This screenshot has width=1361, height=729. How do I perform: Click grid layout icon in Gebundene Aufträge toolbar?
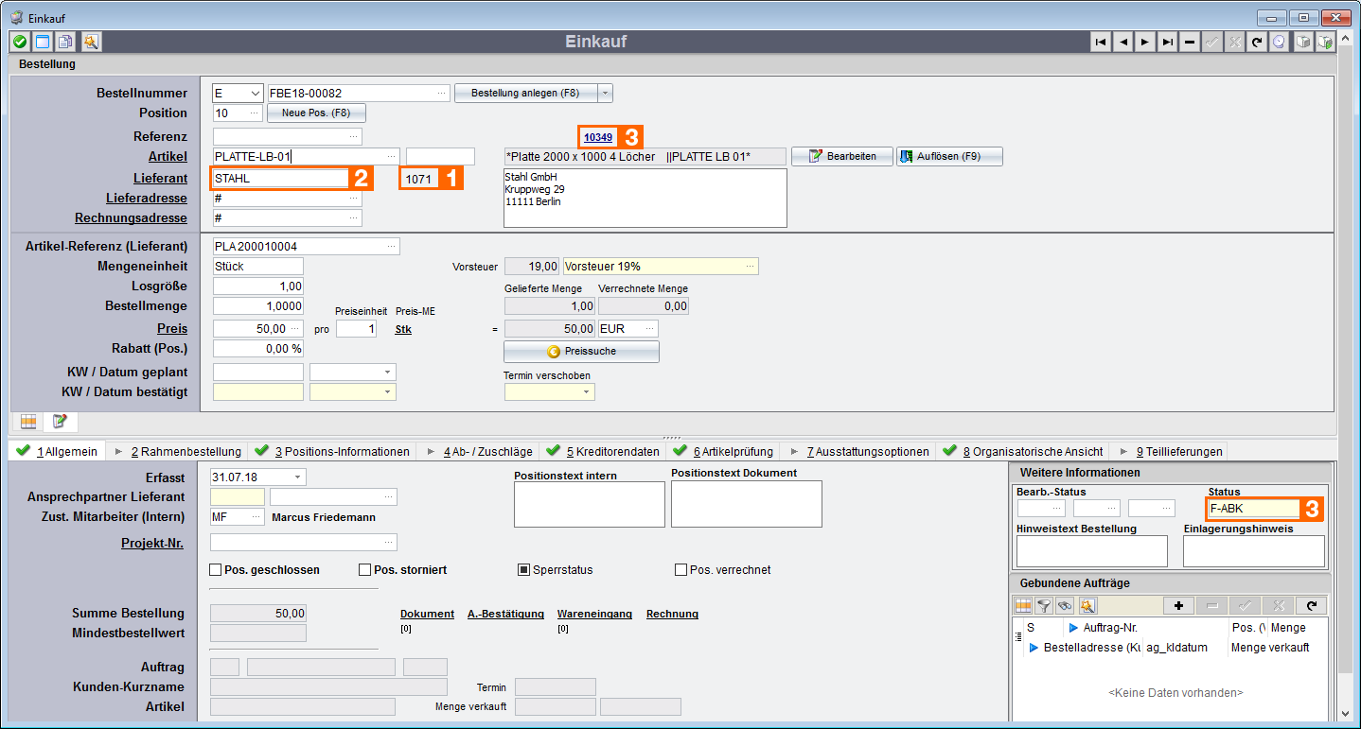coord(1023,606)
